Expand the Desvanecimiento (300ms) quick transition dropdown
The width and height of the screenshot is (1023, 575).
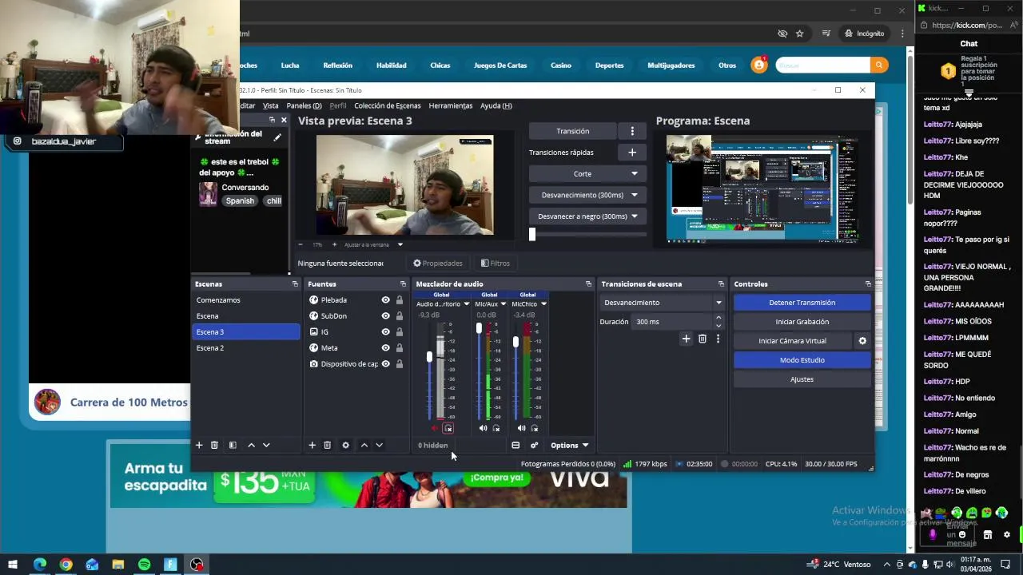pos(635,195)
